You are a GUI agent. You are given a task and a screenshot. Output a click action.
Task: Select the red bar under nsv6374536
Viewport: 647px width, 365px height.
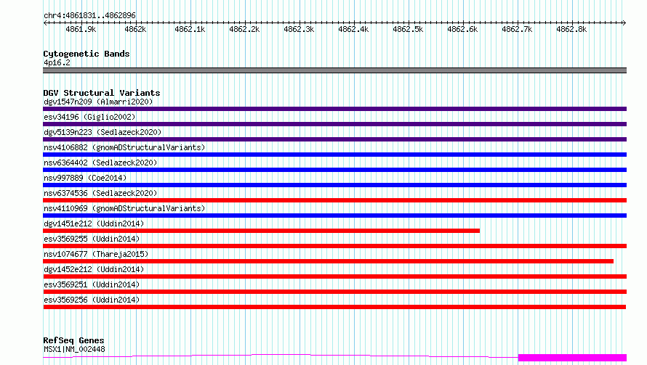(334, 200)
